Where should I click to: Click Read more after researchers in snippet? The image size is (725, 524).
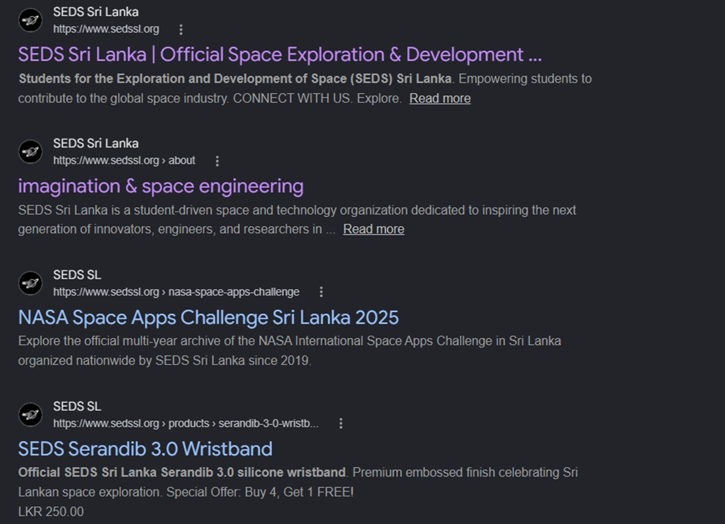click(374, 229)
